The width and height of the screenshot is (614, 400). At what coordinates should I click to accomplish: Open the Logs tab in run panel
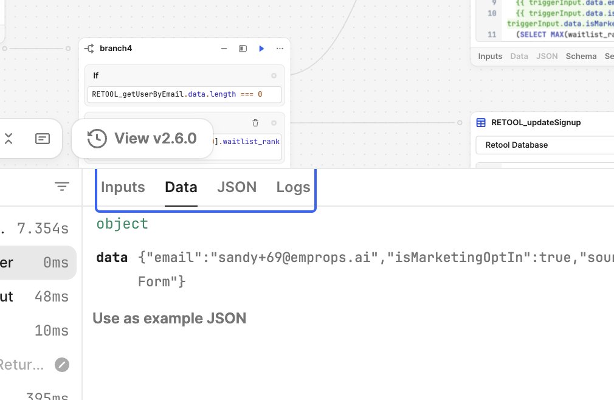click(293, 187)
